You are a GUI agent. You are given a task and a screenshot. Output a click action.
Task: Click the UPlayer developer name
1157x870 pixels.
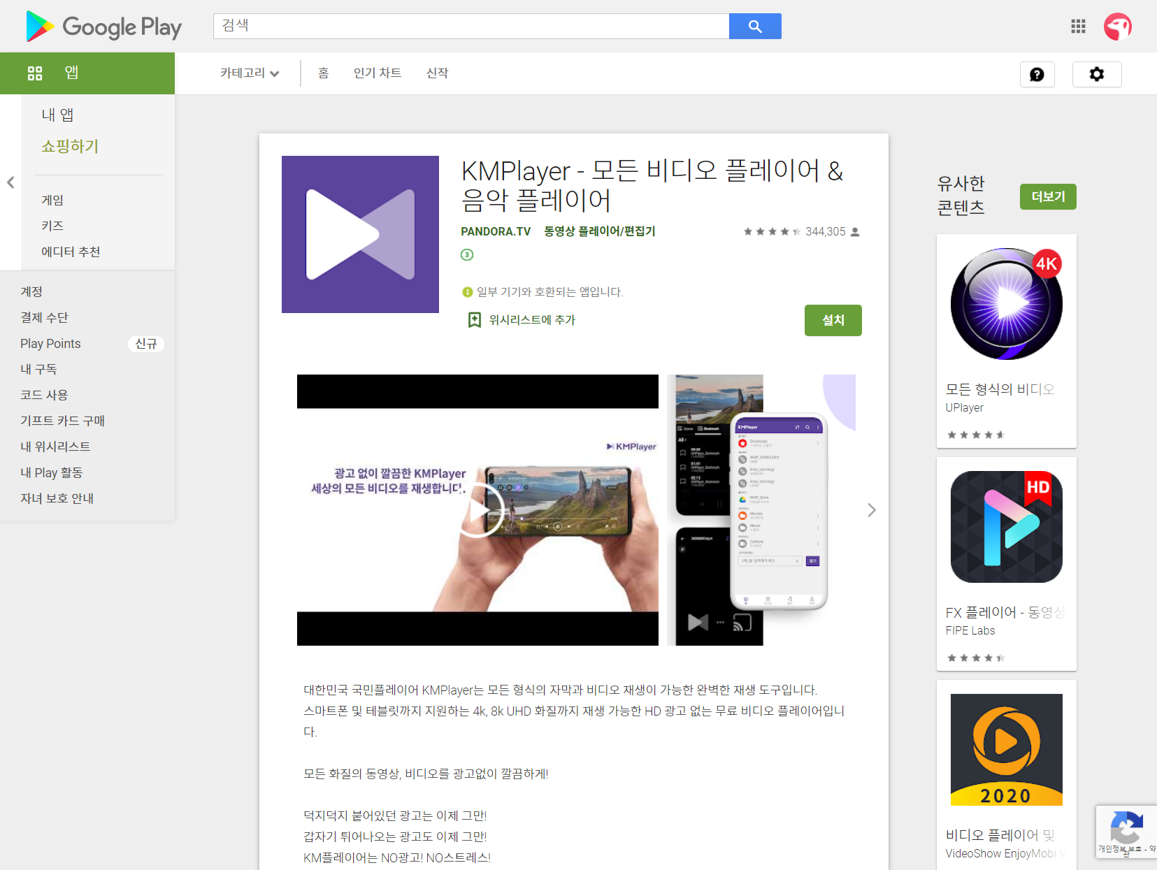(964, 407)
